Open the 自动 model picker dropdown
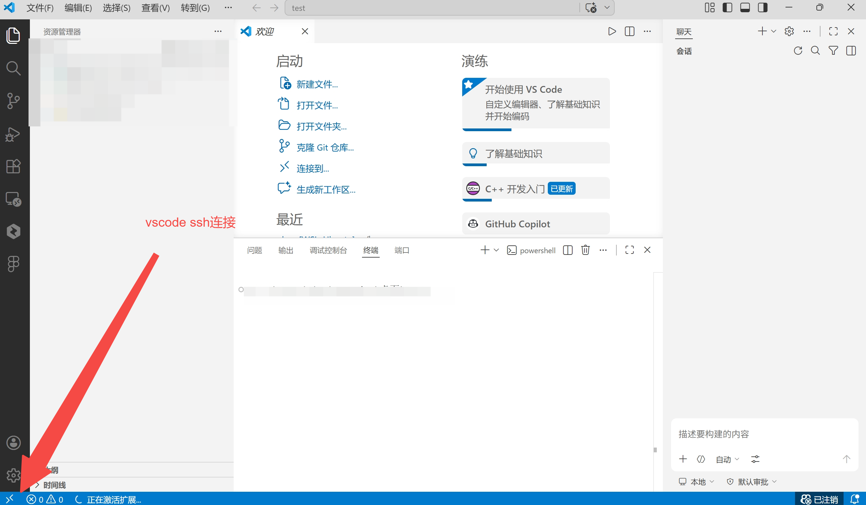The image size is (866, 505). [x=727, y=459]
